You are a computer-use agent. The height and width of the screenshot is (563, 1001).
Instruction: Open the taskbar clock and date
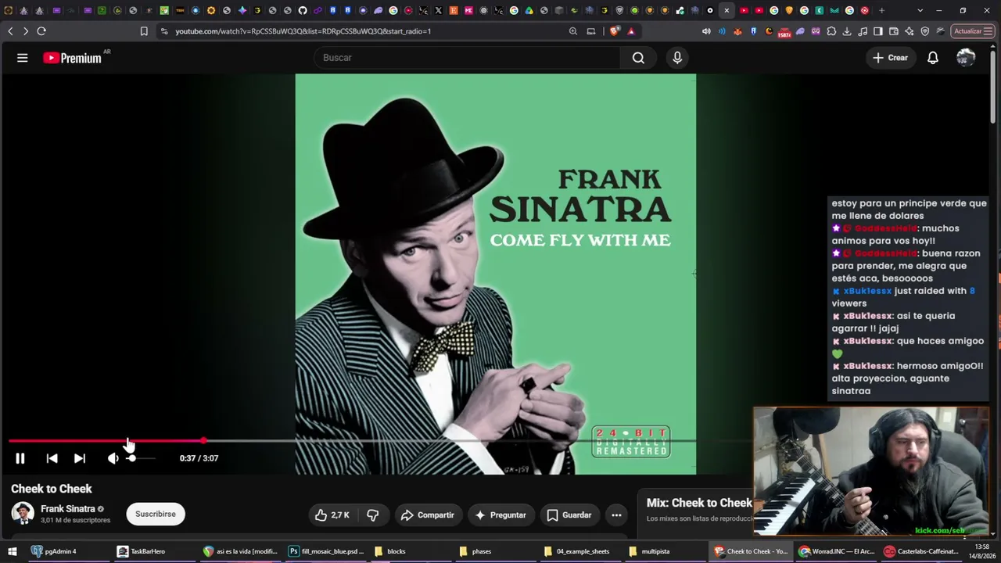[982, 551]
